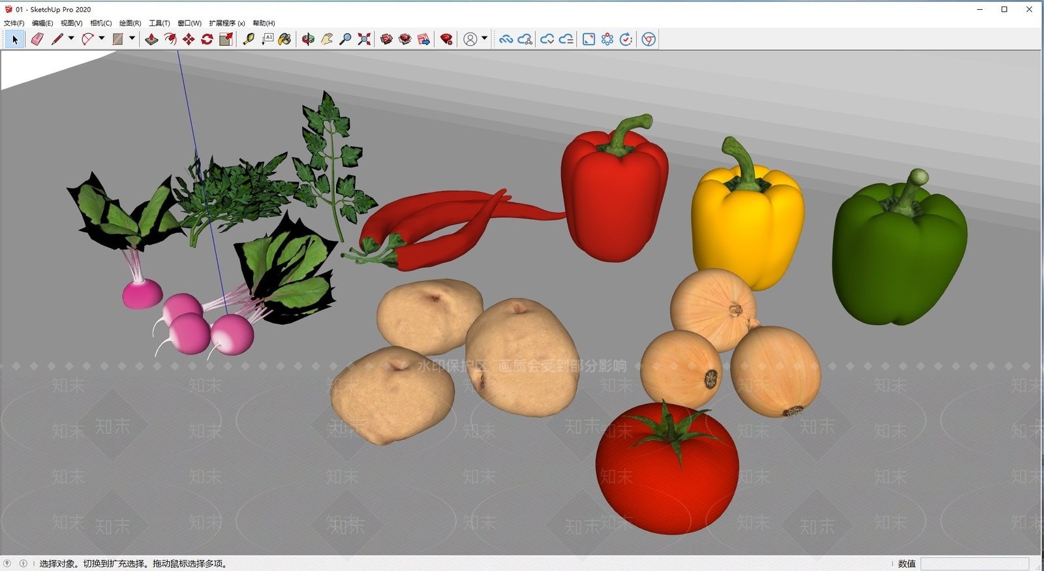Open the Paint Bucket tool
Image resolution: width=1044 pixels, height=571 pixels.
tap(284, 40)
